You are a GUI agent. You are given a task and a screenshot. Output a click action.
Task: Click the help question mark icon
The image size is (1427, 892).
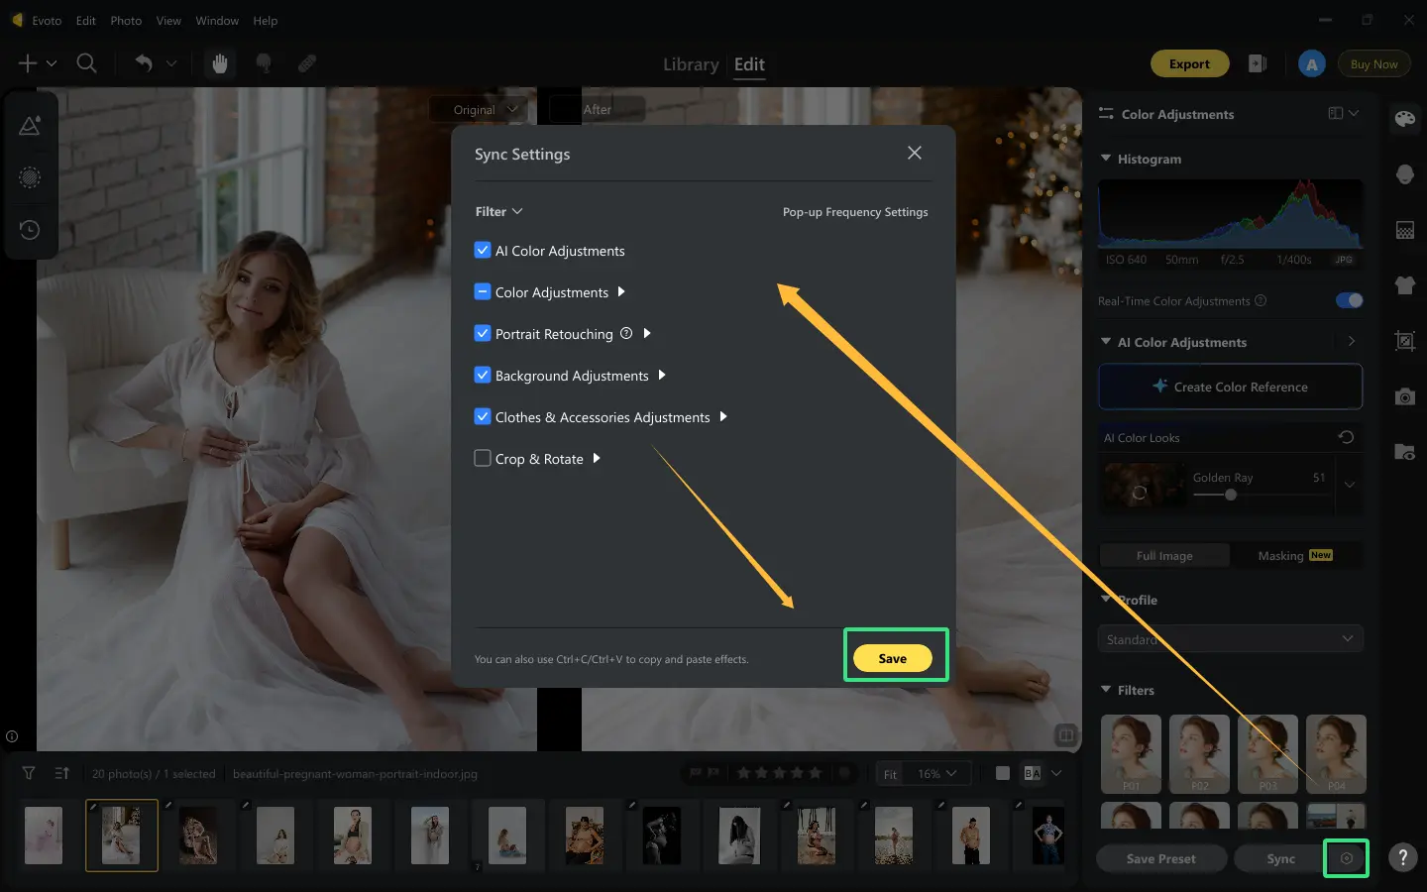[1402, 858]
